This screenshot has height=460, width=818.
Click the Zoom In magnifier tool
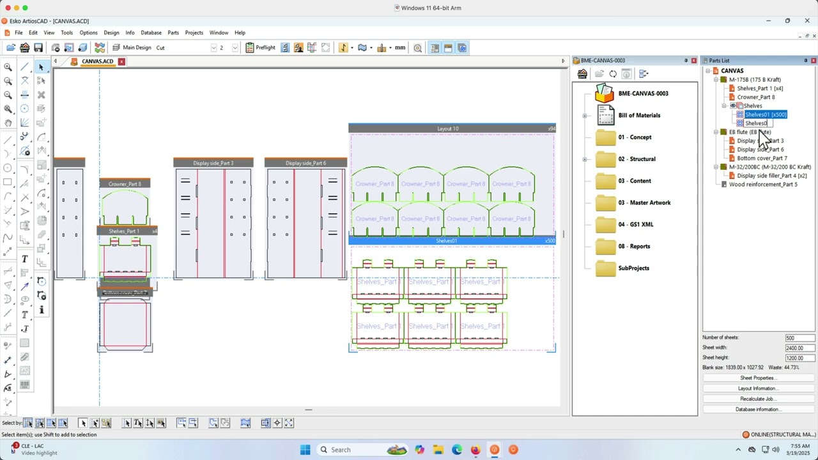(8, 67)
